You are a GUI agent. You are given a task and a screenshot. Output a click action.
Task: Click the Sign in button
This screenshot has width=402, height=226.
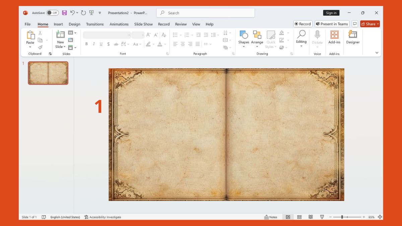tap(331, 13)
